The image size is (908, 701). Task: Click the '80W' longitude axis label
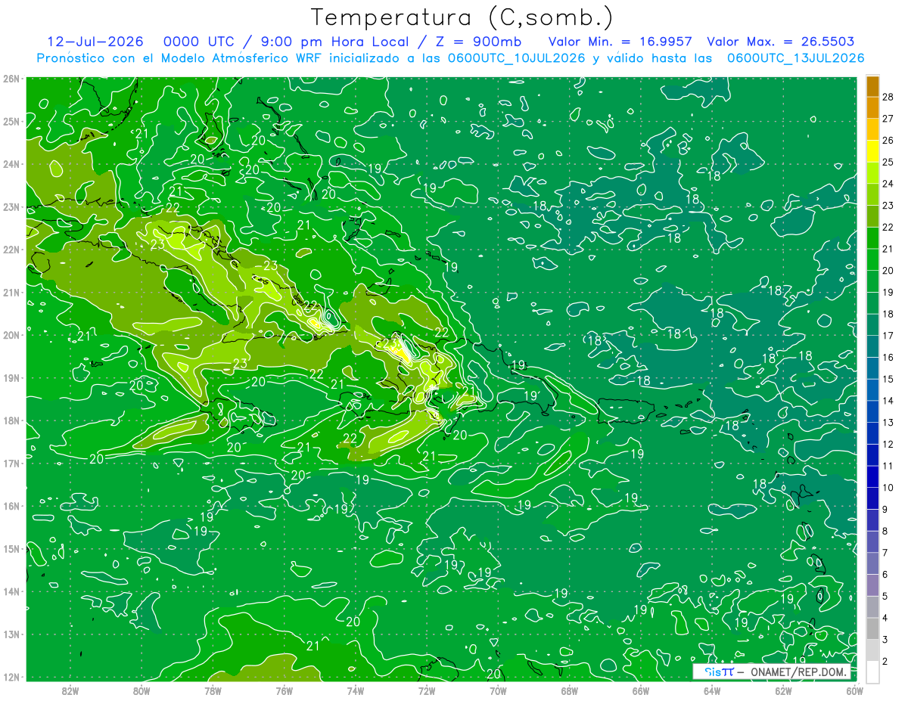coord(141,690)
